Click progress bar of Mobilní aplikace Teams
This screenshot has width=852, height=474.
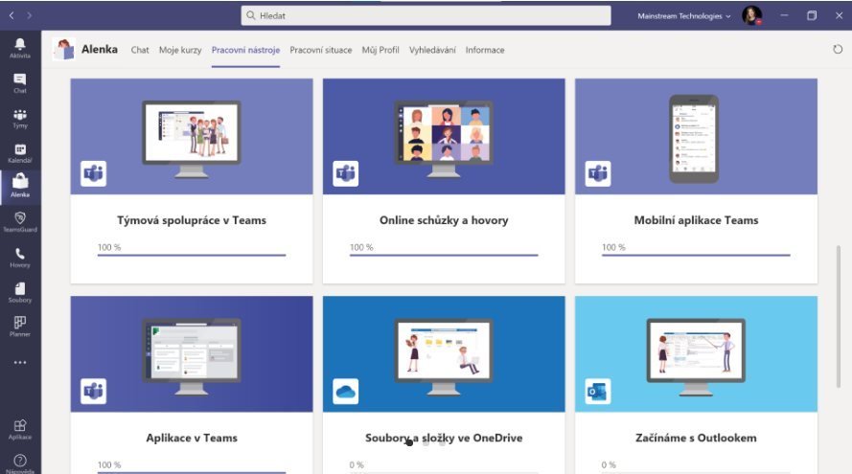(696, 255)
